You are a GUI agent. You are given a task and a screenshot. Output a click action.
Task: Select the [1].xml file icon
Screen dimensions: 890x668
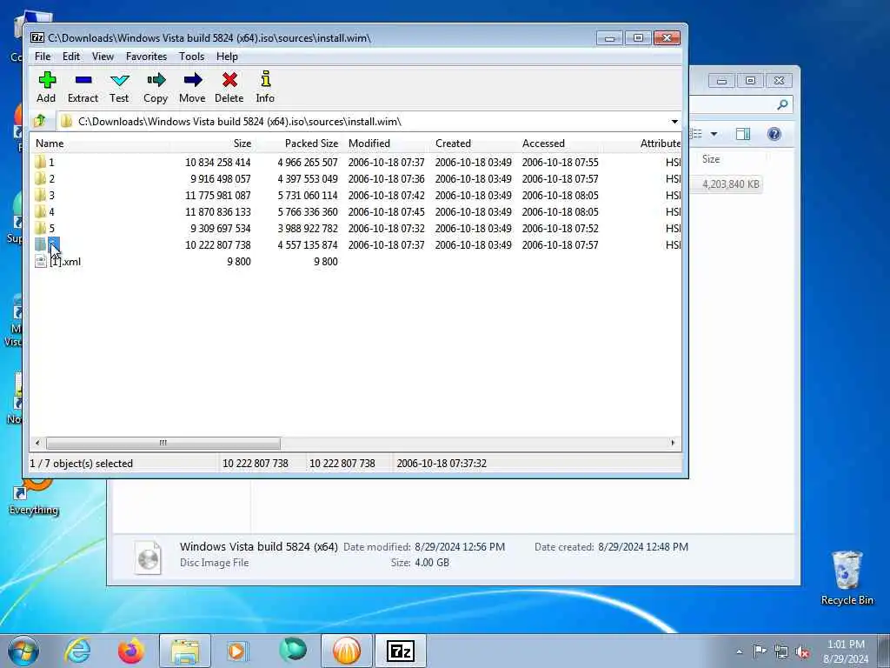tap(40, 261)
